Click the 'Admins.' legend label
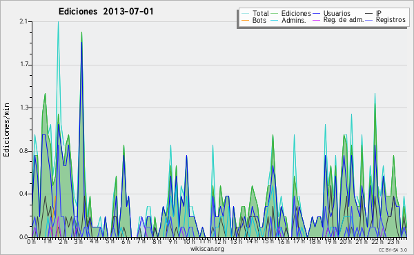 coord(294,20)
